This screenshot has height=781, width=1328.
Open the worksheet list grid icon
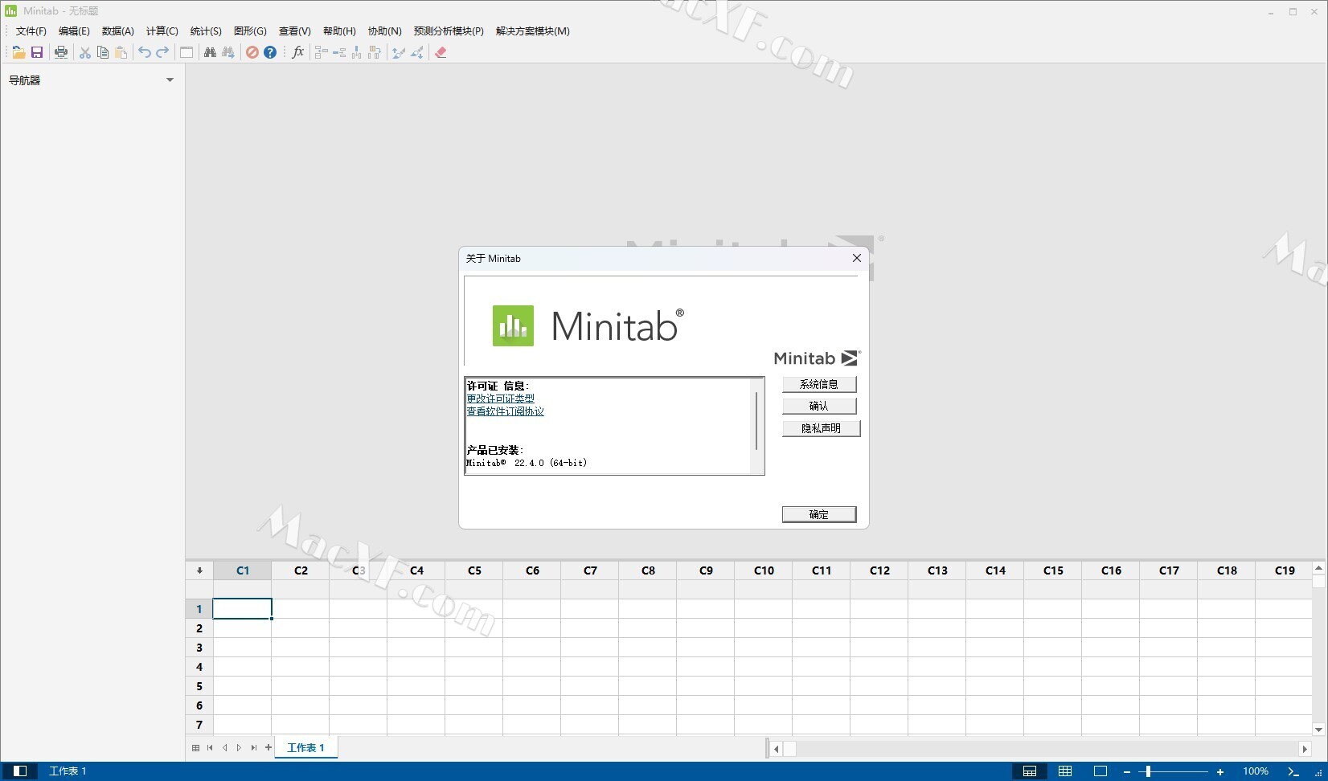195,747
